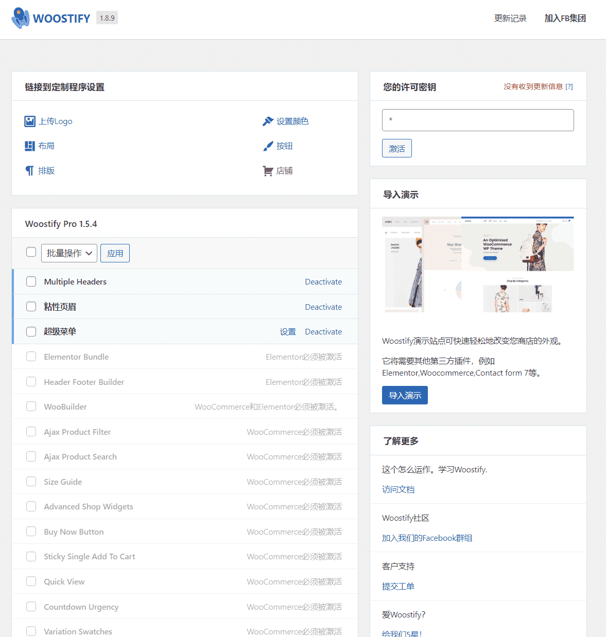Screen dimensions: 606x637
Task: Check the Ajax Product Search checkbox
Action: coord(31,456)
